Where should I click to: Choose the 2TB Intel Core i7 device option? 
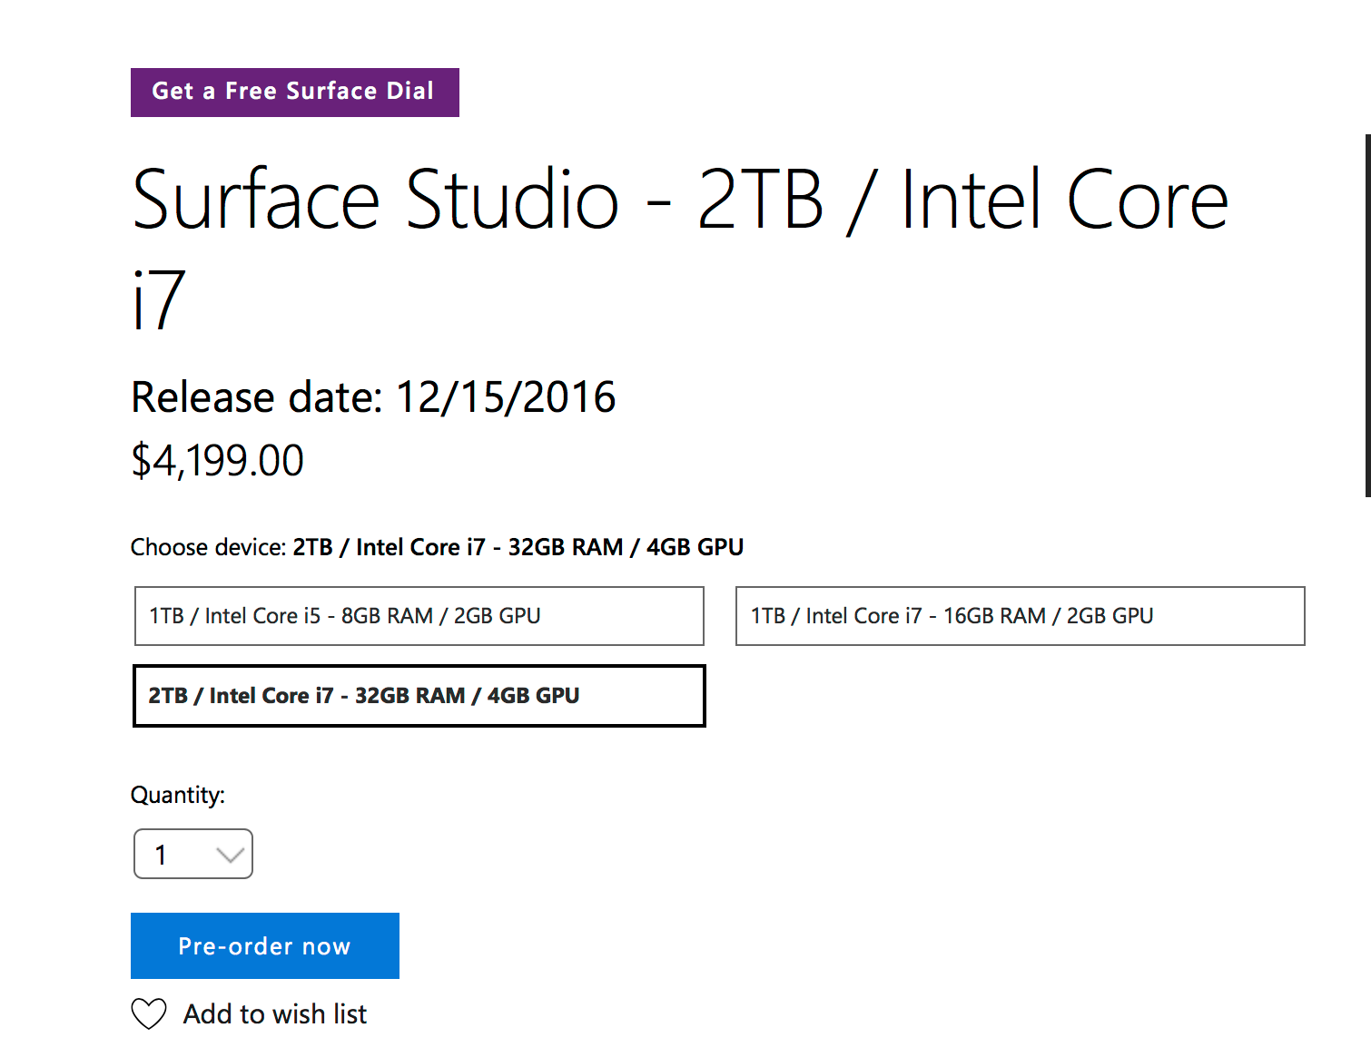tap(419, 696)
